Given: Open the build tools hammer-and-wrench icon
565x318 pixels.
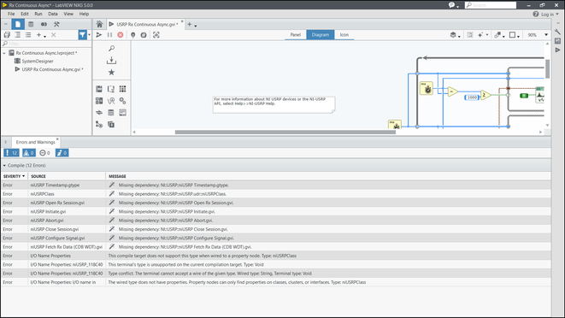Looking at the screenshot, I should pos(56,24).
